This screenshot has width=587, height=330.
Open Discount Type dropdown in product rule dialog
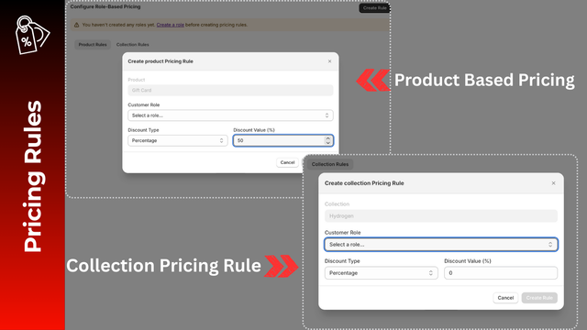pos(177,140)
